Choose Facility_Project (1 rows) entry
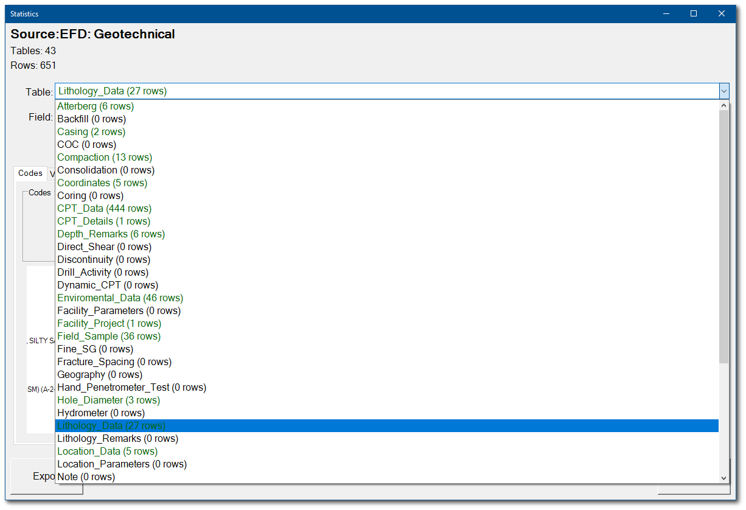746x510 pixels. tap(109, 323)
